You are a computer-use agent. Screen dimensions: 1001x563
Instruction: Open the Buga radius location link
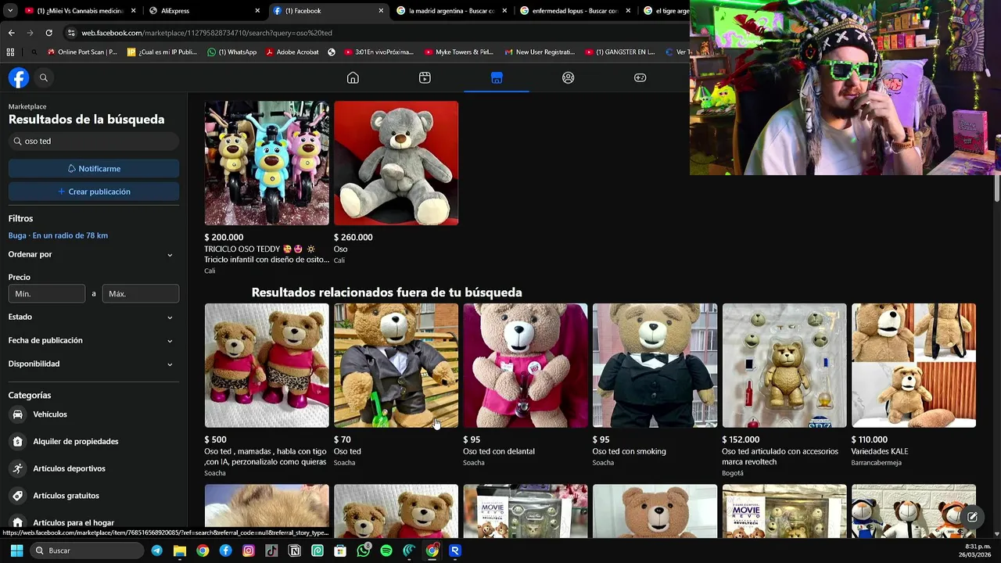tap(58, 235)
